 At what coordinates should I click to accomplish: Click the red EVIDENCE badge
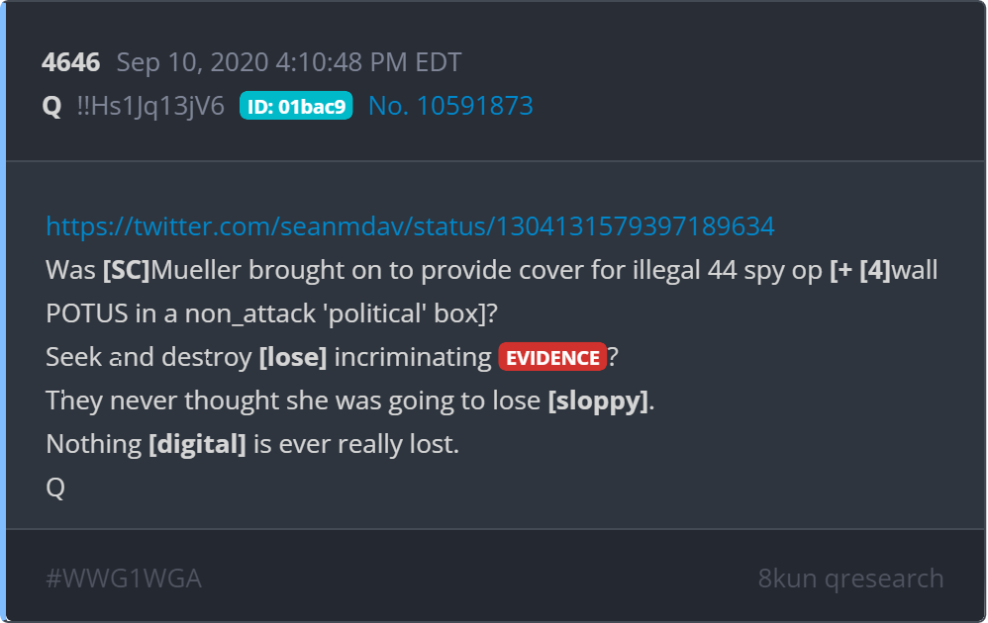pyautogui.click(x=552, y=357)
